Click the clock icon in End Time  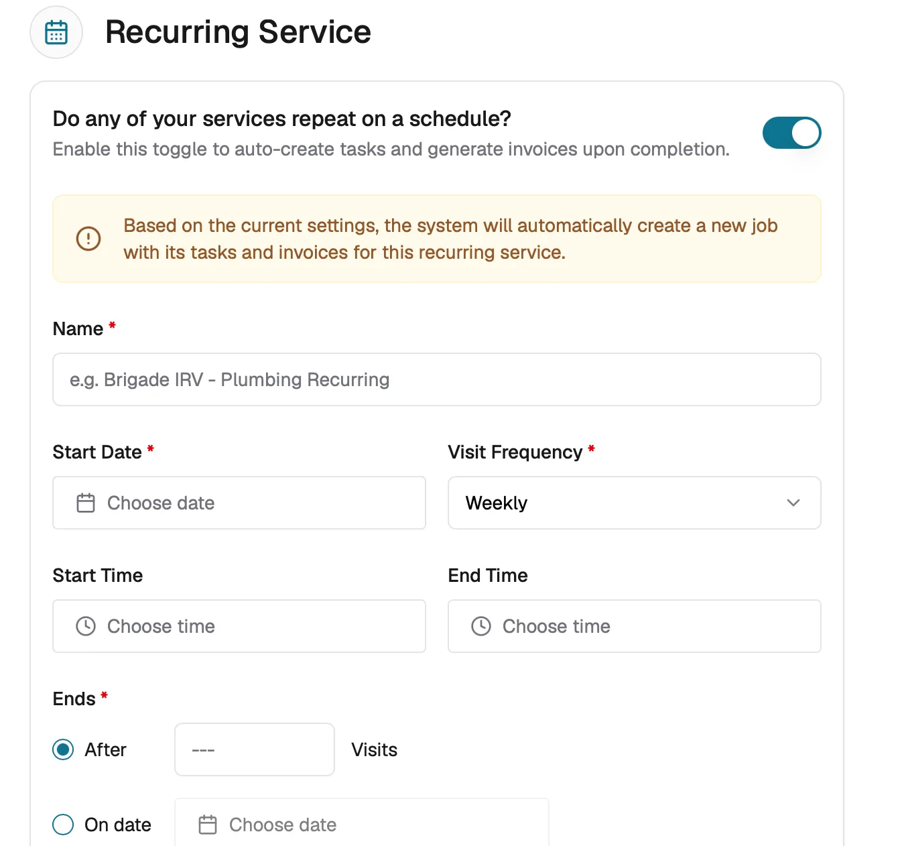pos(481,626)
